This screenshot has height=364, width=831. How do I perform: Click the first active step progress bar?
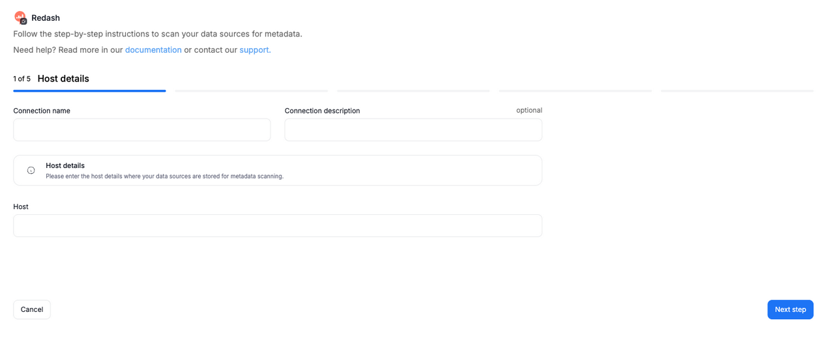[x=89, y=91]
